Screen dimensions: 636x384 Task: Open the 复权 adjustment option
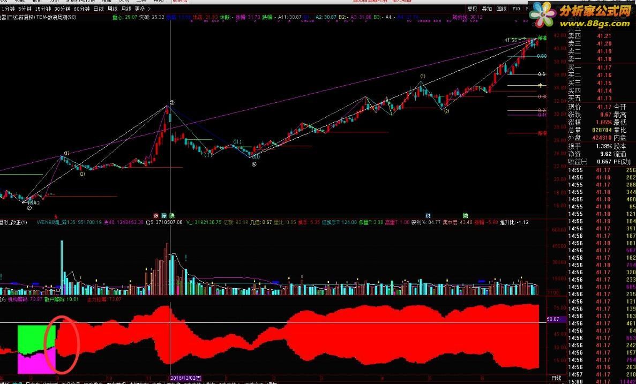point(472,9)
